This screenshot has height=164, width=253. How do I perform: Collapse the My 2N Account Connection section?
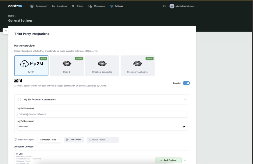pyautogui.click(x=185, y=100)
